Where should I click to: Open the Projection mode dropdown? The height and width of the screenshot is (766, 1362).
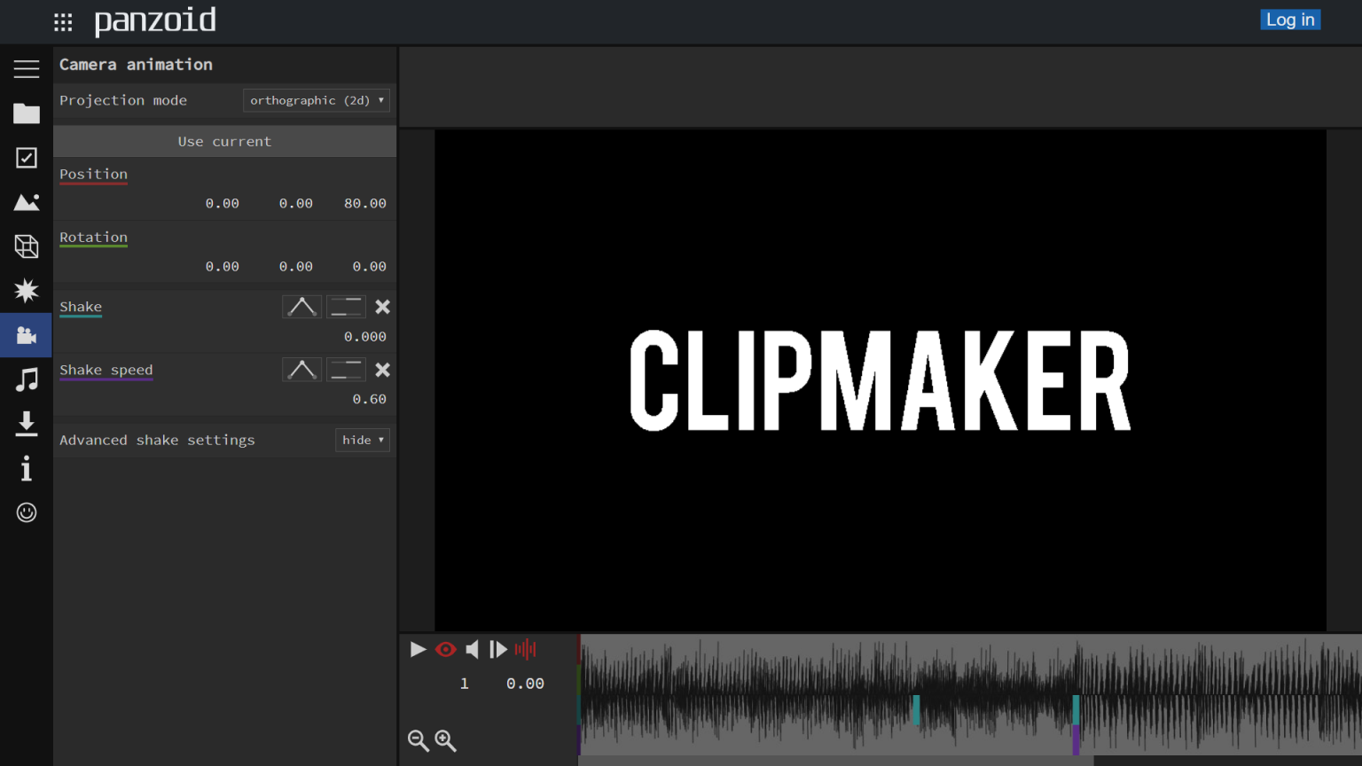coord(317,100)
